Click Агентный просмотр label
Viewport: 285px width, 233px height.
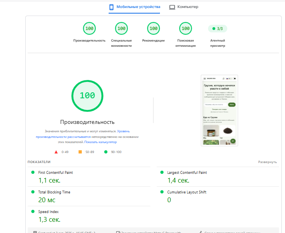[x=218, y=43]
